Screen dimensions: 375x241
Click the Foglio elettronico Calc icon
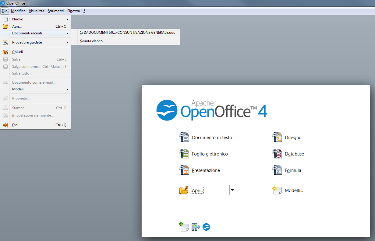click(x=184, y=154)
